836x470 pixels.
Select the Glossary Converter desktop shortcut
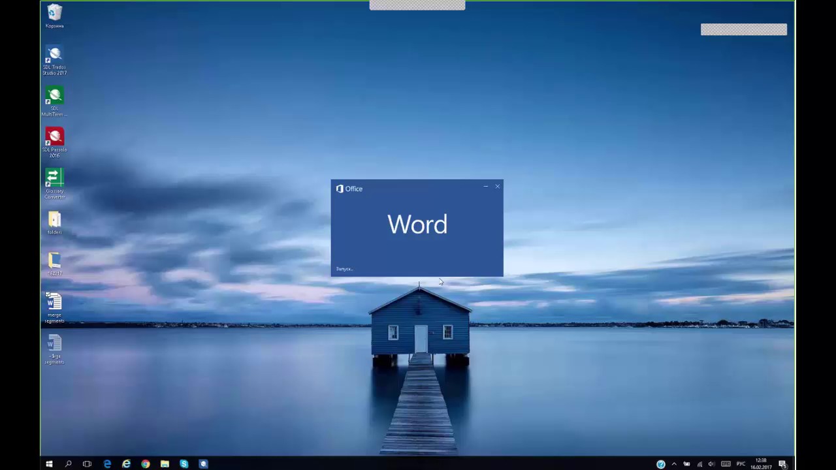[x=55, y=184]
